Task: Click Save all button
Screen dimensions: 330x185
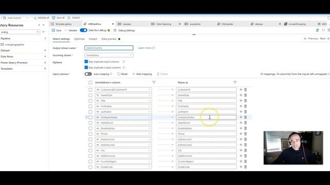Action: point(58,17)
